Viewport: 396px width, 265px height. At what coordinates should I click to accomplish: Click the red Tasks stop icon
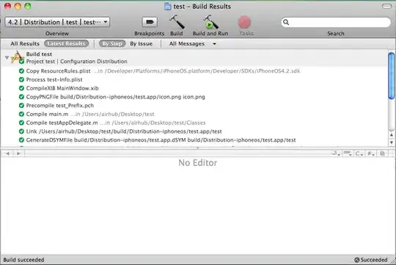[244, 22]
